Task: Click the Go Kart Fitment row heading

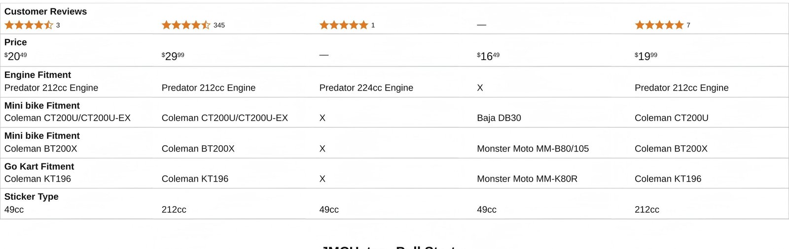Action: click(39, 166)
